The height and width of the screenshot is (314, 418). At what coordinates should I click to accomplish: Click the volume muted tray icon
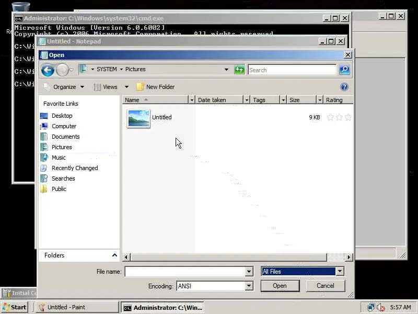pos(381,307)
